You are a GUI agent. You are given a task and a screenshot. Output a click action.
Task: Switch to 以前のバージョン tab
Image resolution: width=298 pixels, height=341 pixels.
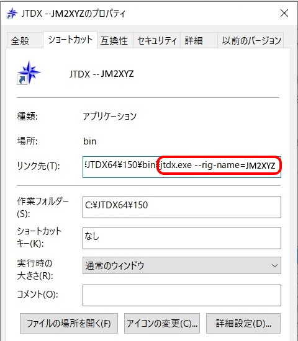(x=251, y=40)
